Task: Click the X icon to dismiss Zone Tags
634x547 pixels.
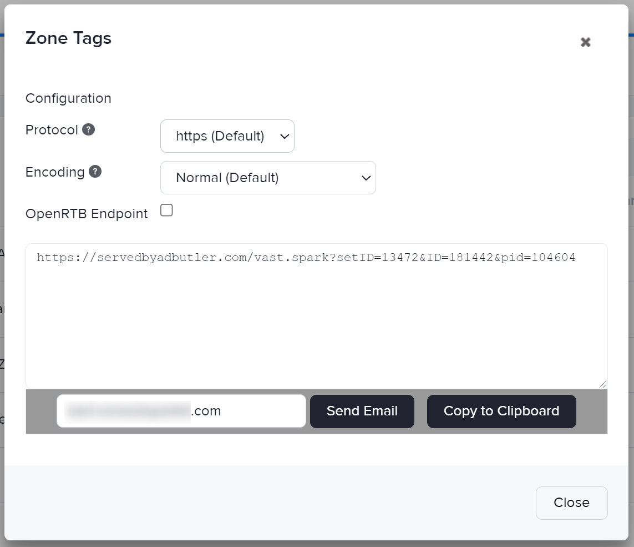Action: [x=585, y=42]
